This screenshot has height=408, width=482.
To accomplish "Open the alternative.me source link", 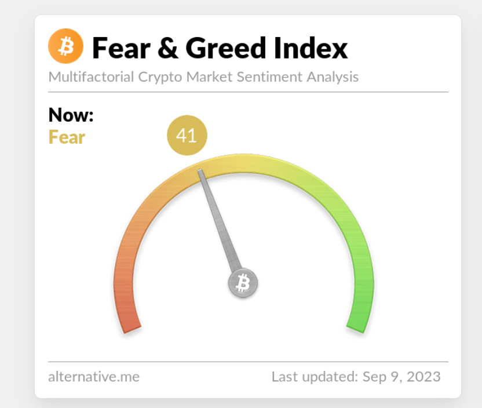I will pyautogui.click(x=94, y=377).
